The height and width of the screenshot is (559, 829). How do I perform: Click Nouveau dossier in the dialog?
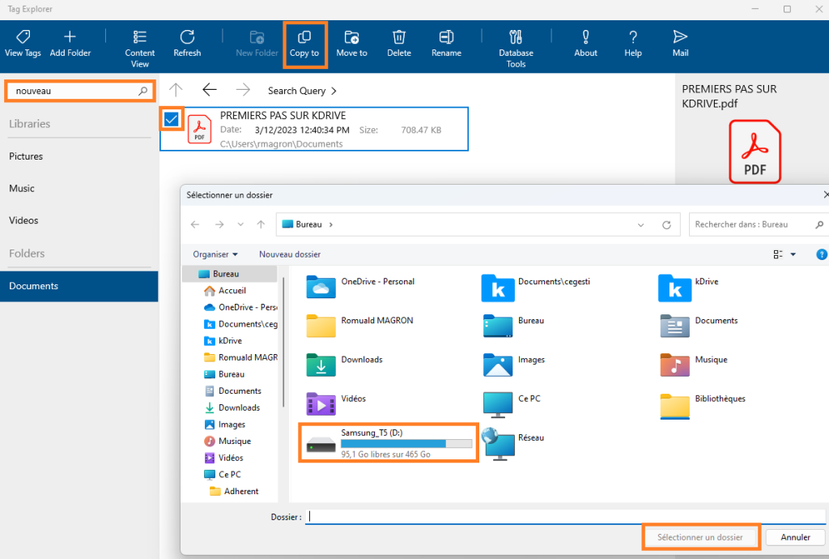pos(290,254)
